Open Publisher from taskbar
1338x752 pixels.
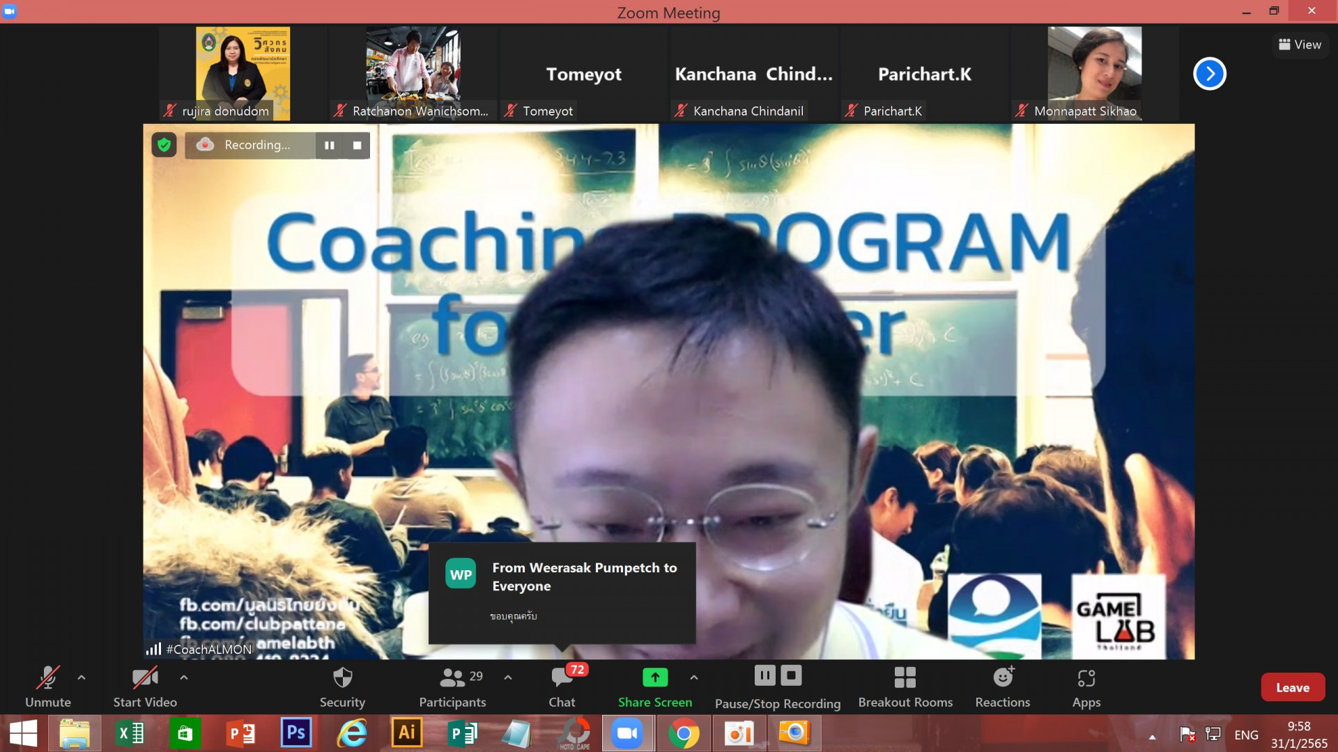[462, 733]
